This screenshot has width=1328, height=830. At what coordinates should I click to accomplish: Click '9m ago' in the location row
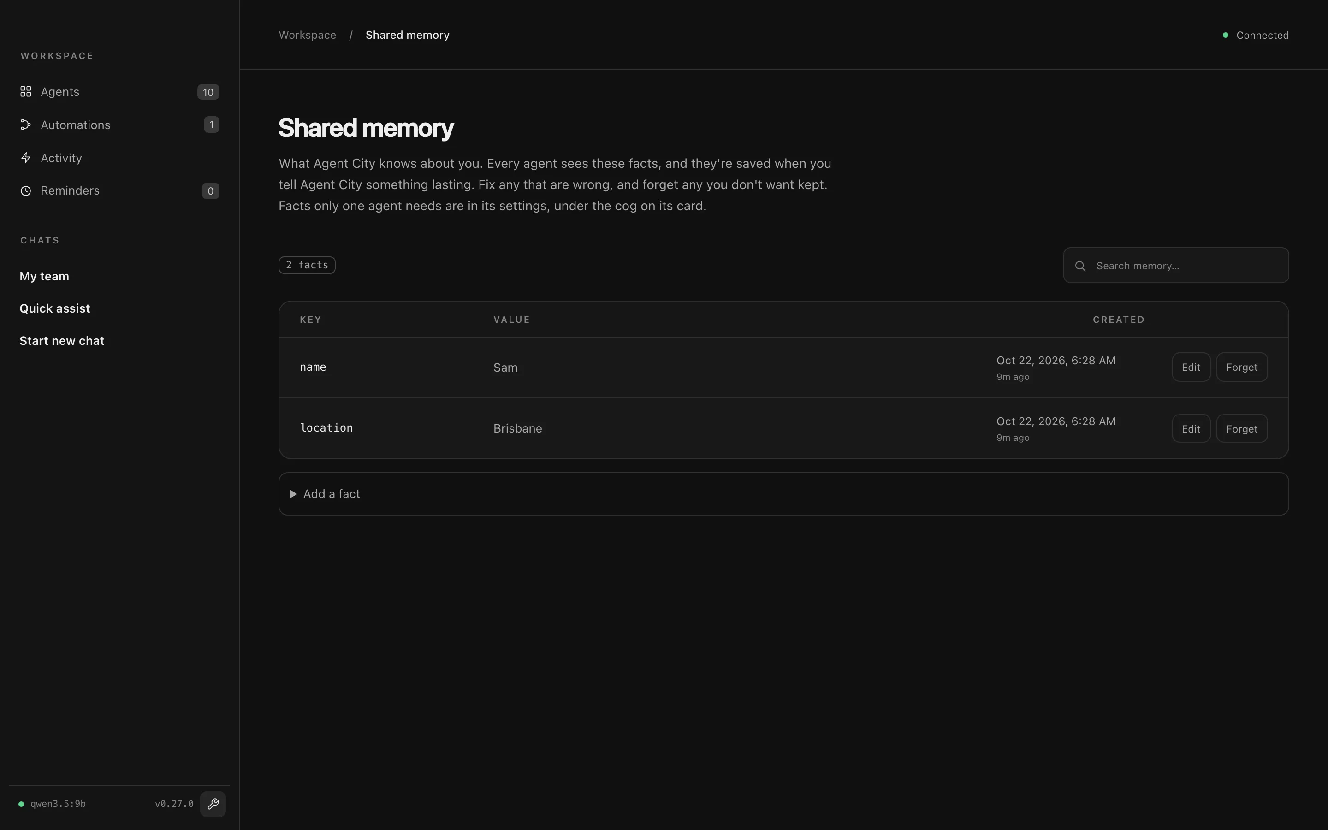[1013, 438]
